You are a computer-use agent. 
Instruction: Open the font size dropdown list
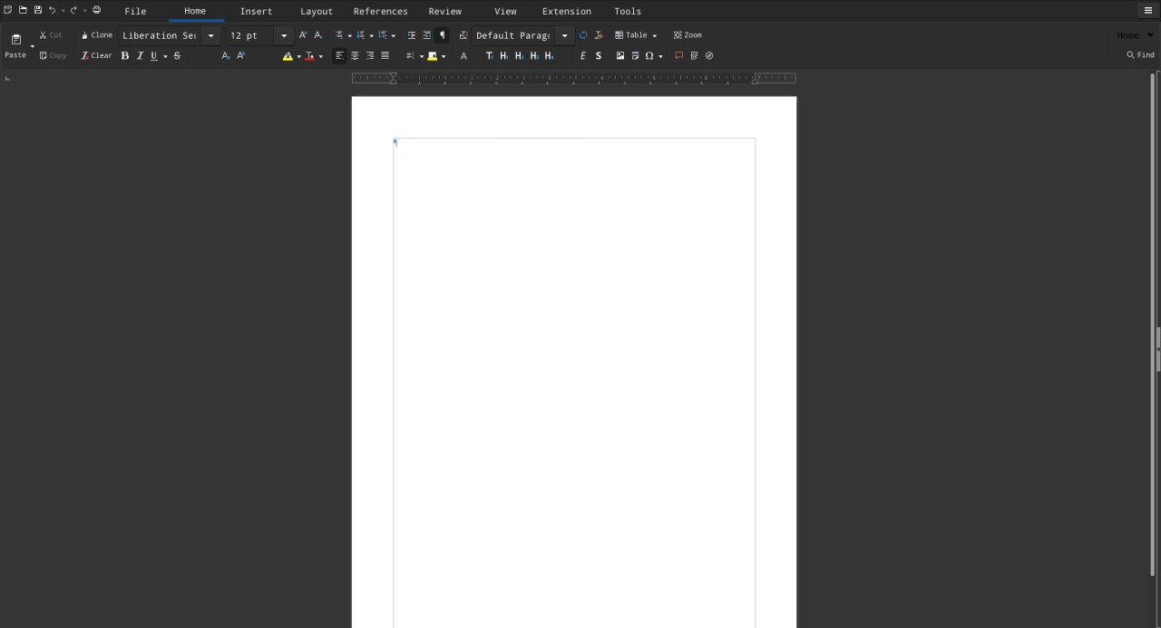click(x=283, y=35)
